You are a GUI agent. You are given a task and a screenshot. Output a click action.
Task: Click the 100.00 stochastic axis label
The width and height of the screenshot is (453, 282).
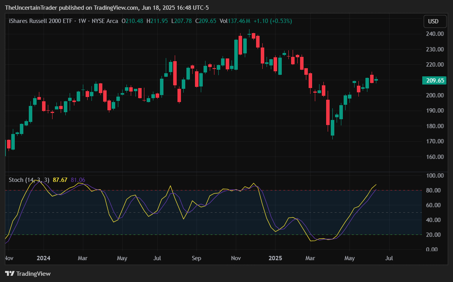point(435,176)
